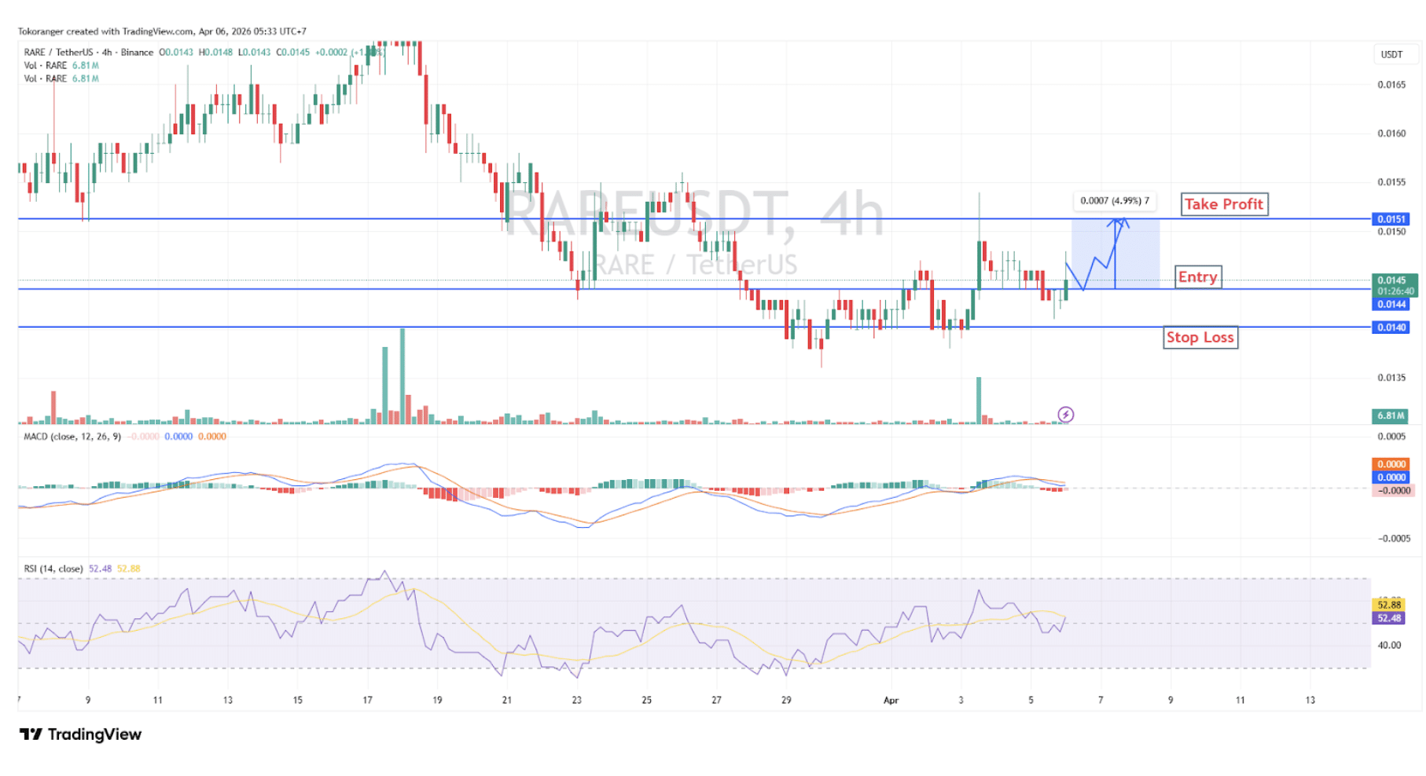Click the yellow 52.88 RSI value label

(x=1389, y=605)
